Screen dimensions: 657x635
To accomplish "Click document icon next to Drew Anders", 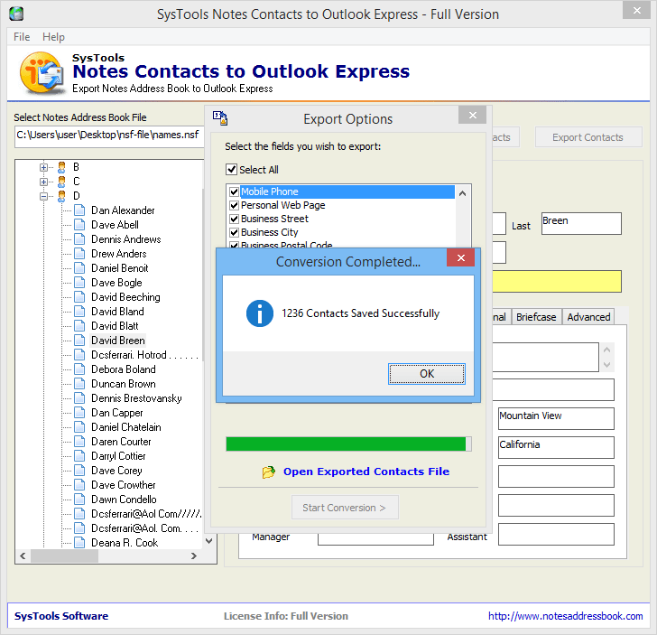I will [x=79, y=254].
